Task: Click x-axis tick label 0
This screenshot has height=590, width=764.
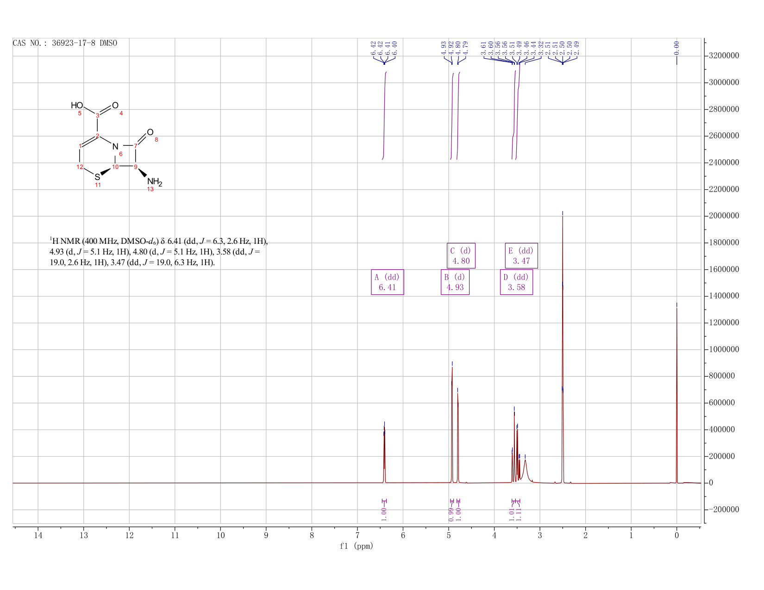Action: pyautogui.click(x=676, y=535)
